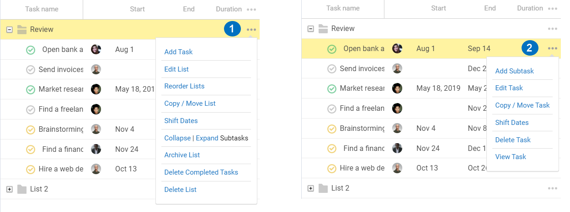Viewport: 570px width, 212px height.
Task: Expand List 2 in the left panel
Action: point(9,189)
